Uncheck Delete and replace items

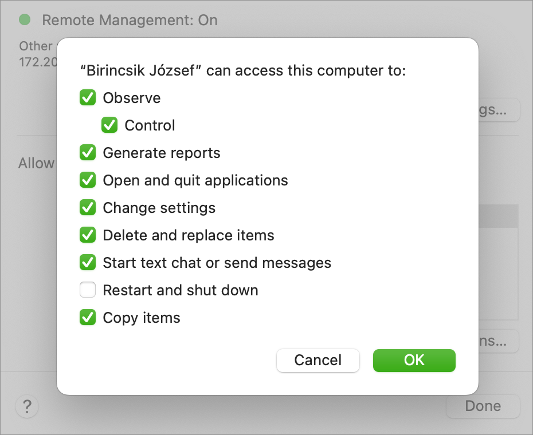click(x=88, y=235)
